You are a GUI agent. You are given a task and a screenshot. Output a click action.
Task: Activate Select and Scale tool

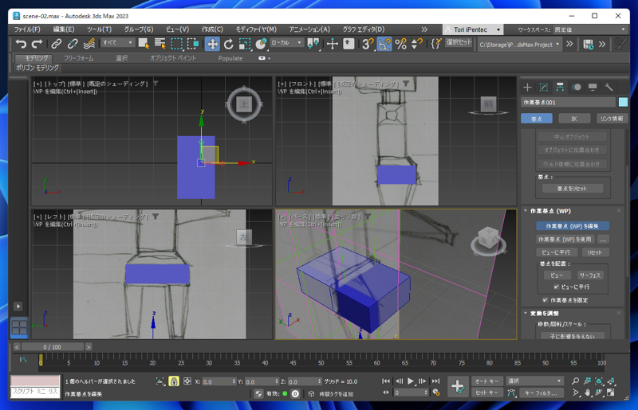(245, 44)
